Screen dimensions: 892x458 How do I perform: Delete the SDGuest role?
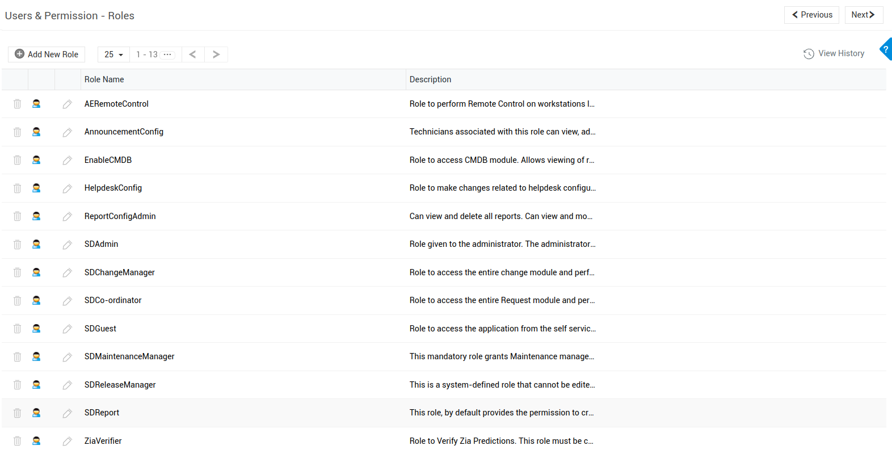tap(18, 329)
